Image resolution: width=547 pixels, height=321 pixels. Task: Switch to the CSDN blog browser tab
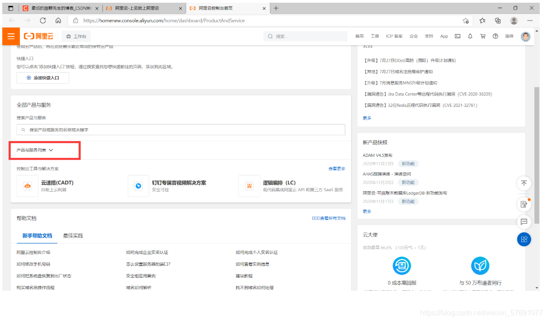point(60,8)
